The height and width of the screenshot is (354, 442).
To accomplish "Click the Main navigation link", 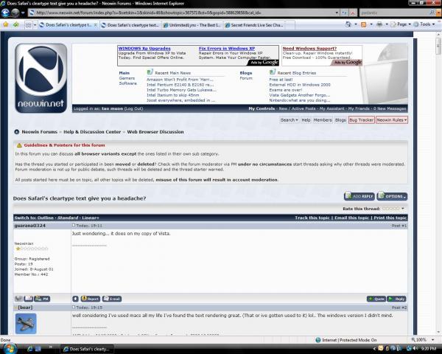I will 124,73.
